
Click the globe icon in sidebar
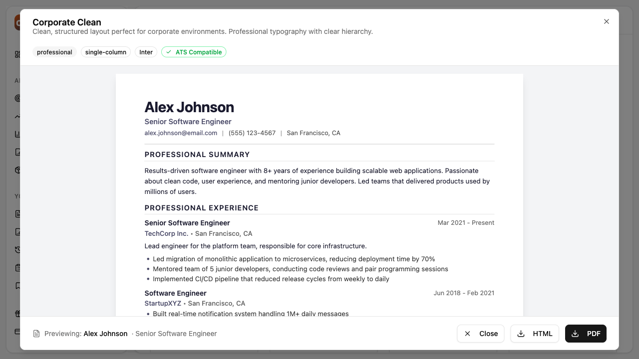point(17,170)
